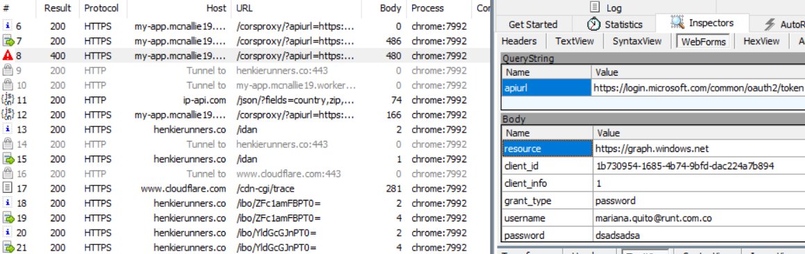
Task: Click the lock icon of session 9
Action: point(7,70)
